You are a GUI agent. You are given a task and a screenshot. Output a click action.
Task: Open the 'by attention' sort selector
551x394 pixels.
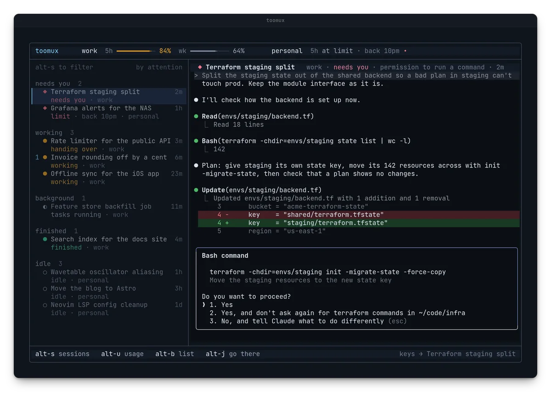[159, 67]
